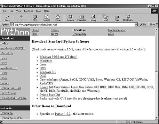Click the status bar page icon

[2, 122]
